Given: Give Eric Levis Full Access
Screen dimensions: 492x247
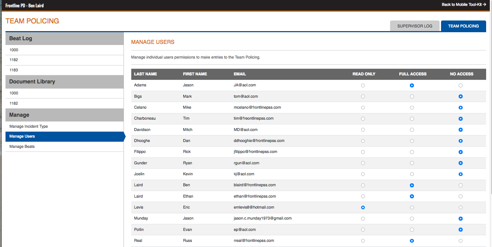Looking at the screenshot, I should coord(412,207).
